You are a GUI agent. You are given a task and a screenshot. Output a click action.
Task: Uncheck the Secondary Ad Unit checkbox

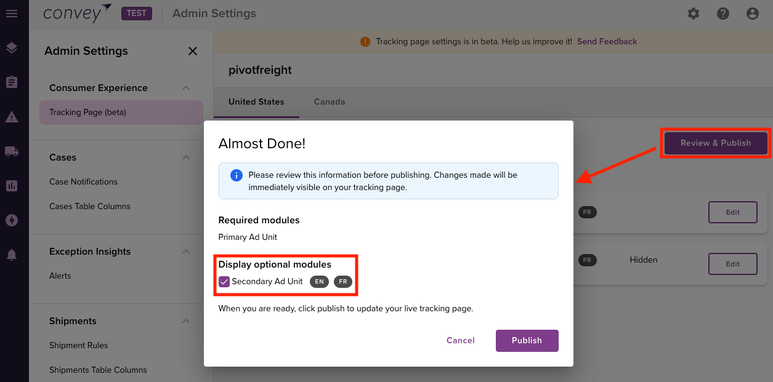click(224, 282)
